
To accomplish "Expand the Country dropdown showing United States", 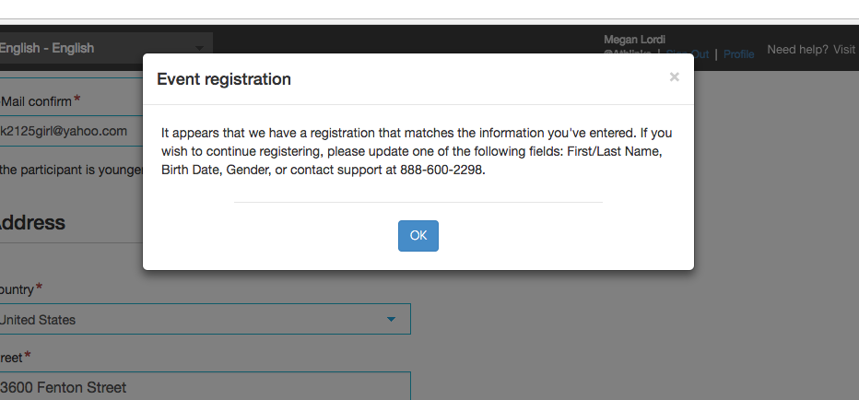I will point(205,319).
